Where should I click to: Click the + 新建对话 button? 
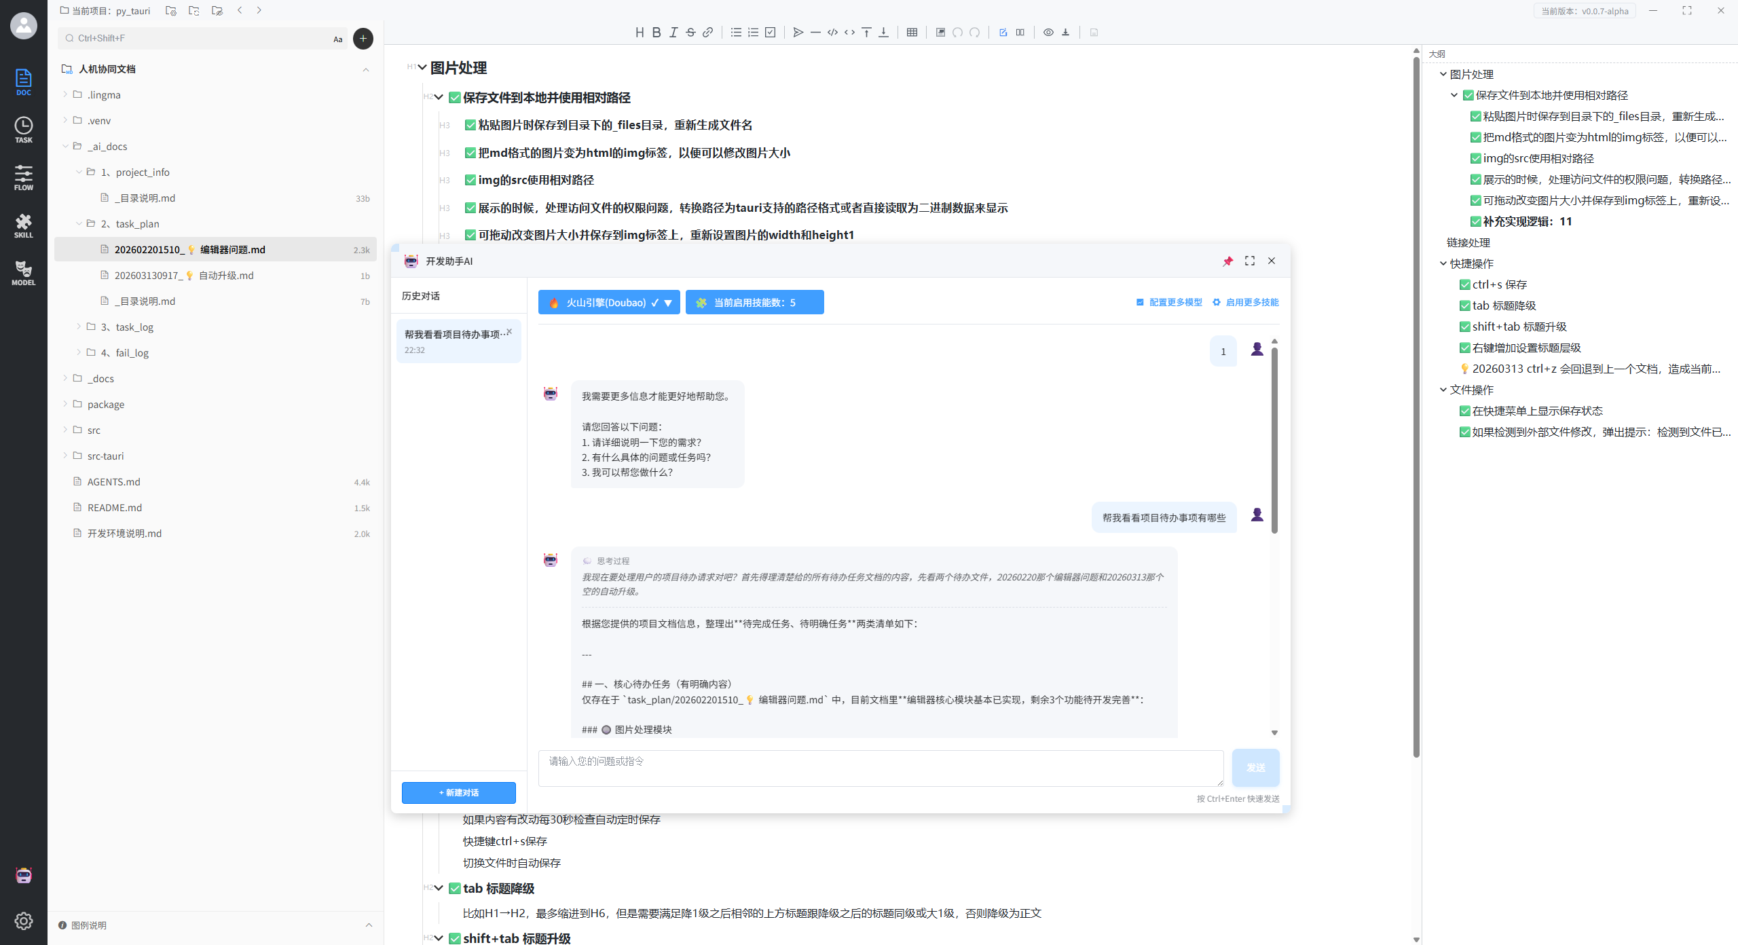pyautogui.click(x=458, y=792)
